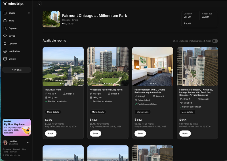Click the Create plus icon

click(x=5, y=59)
